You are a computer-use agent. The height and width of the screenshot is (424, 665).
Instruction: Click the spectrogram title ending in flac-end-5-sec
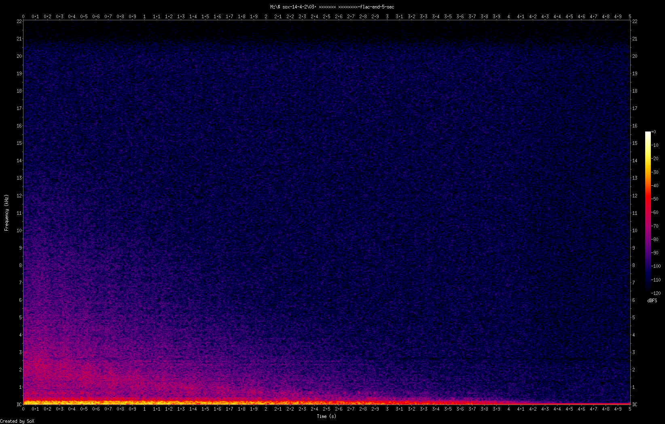[332, 7]
